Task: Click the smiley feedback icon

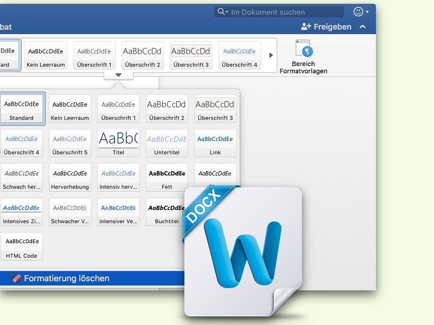Action: 358,11
